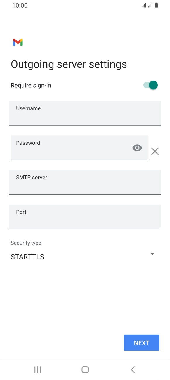
Task: Toggle Require sign-in switch on again
Action: point(149,85)
